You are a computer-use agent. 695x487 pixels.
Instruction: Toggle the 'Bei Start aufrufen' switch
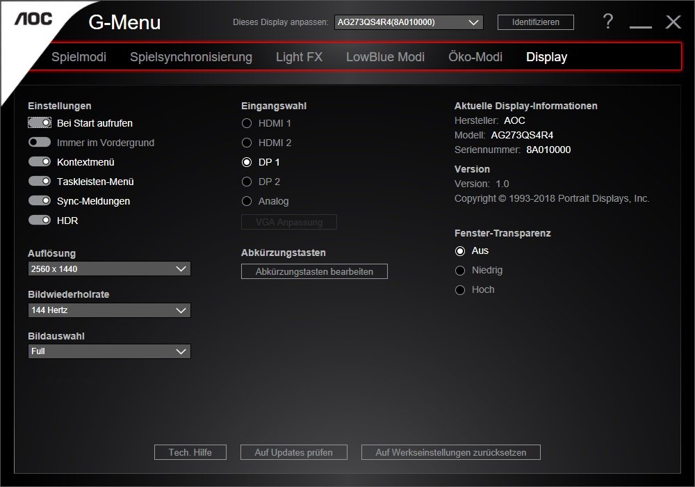tap(40, 123)
